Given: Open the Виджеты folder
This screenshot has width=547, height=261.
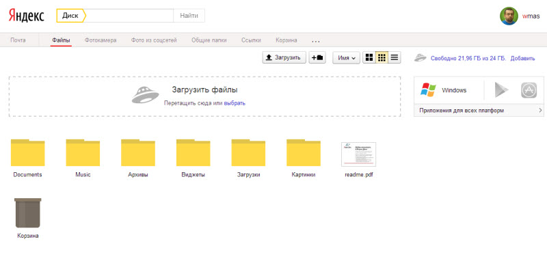Looking at the screenshot, I should tap(193, 152).
